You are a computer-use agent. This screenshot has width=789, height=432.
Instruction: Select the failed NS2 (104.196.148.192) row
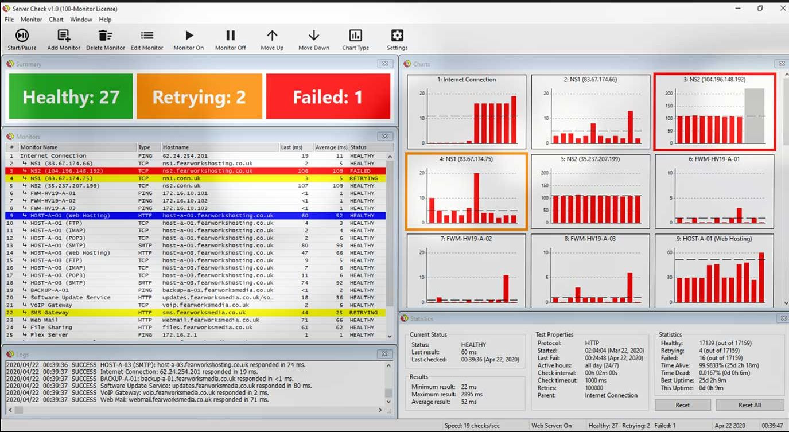[x=195, y=171]
